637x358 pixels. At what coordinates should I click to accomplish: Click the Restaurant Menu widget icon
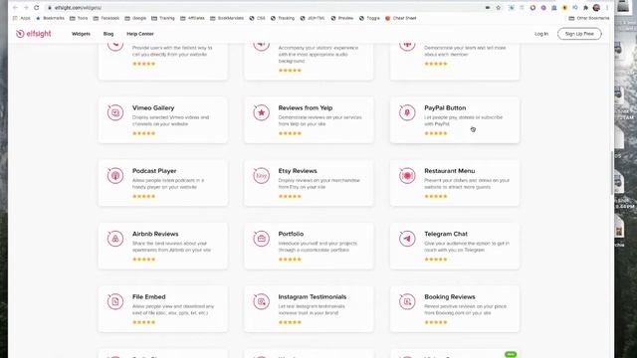407,175
